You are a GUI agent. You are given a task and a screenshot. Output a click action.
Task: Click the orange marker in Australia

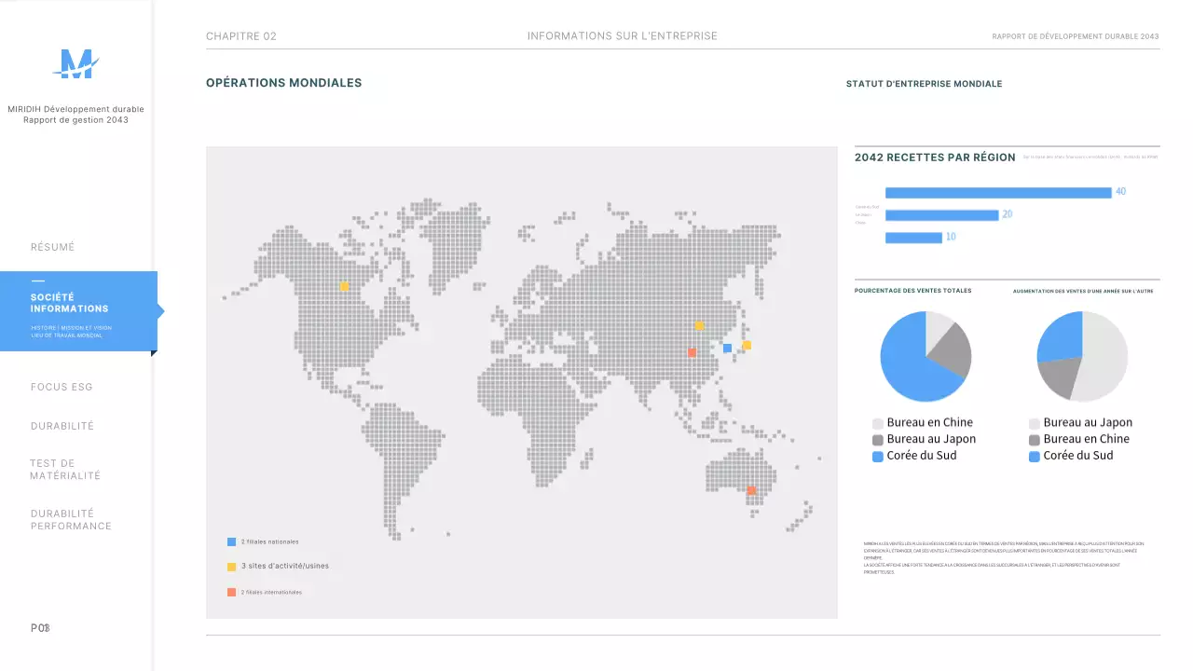pos(751,490)
